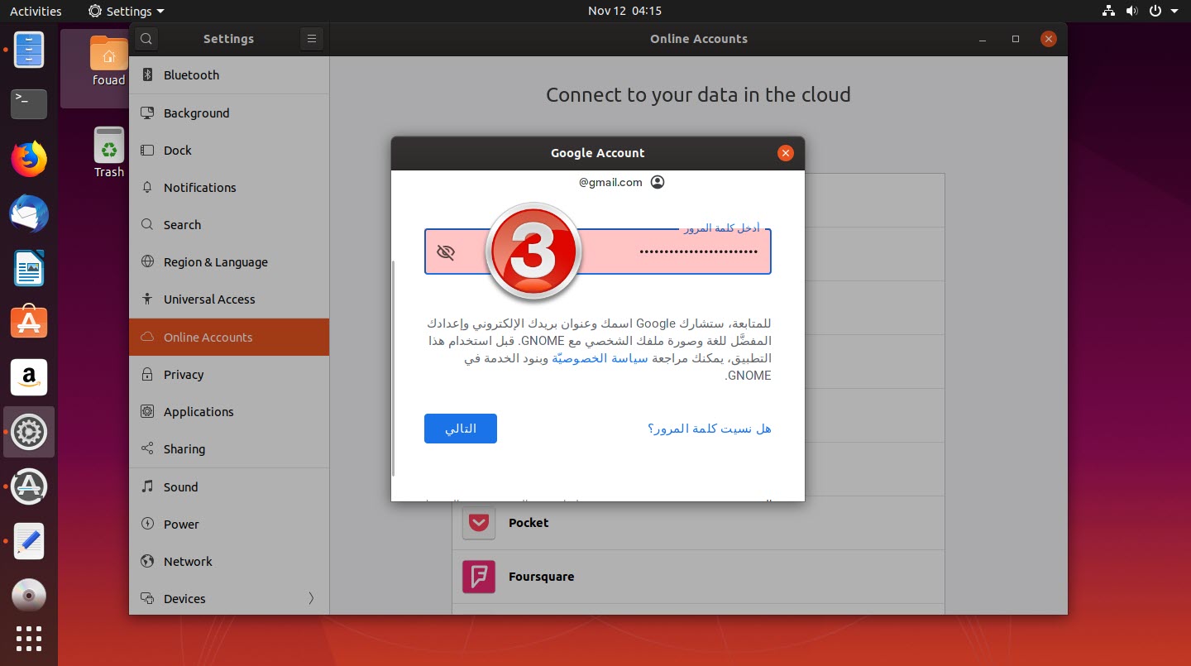
Task: Open Terminal from the dock
Action: [29, 103]
